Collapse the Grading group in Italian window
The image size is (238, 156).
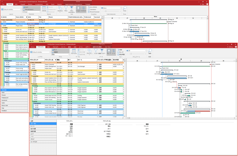coord(2,28)
